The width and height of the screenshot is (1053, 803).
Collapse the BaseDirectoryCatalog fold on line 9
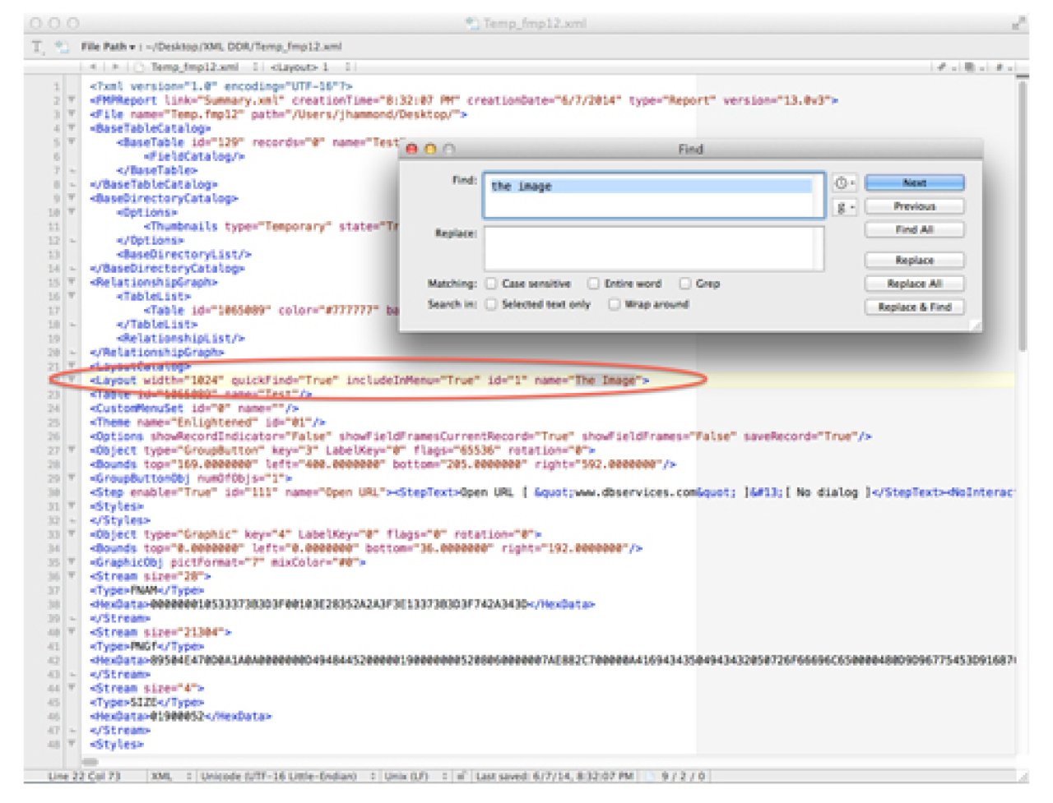coord(72,198)
